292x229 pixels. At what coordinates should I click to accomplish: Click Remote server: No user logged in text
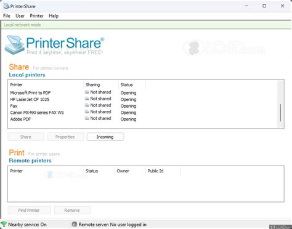113,225
